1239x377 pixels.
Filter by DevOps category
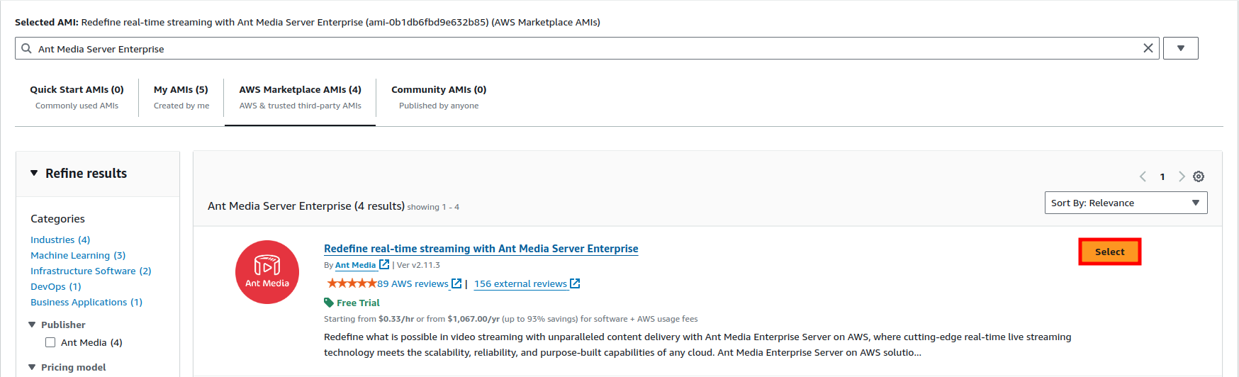pyautogui.click(x=56, y=286)
